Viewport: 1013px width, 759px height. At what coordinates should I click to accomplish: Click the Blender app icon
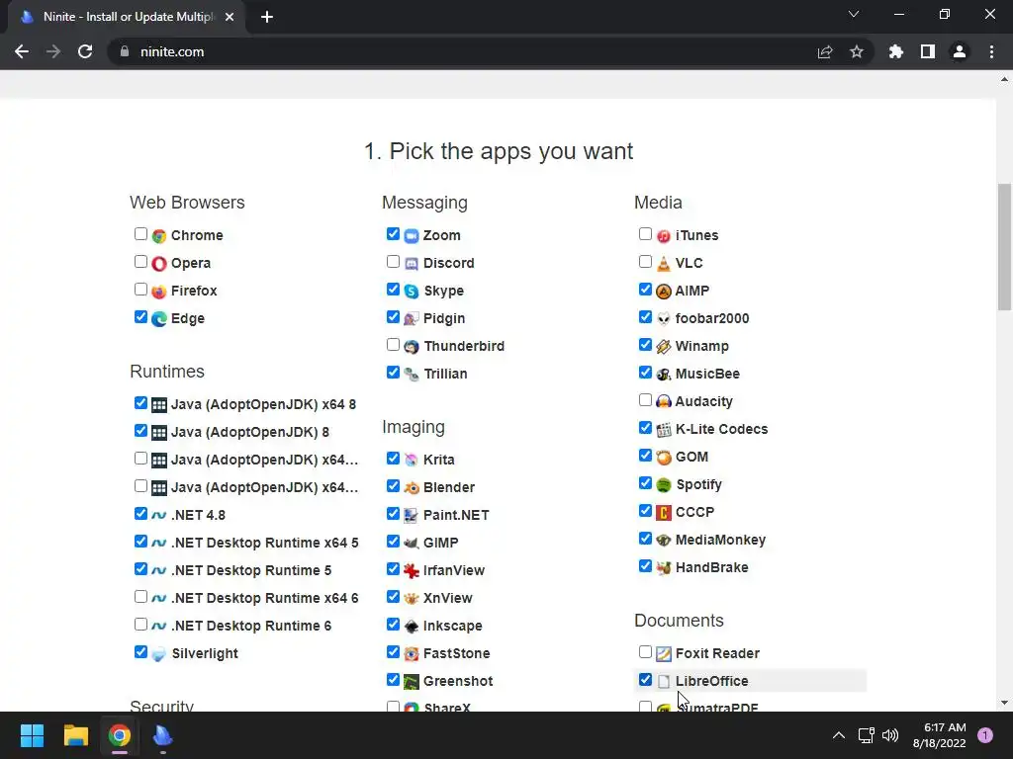coord(412,488)
